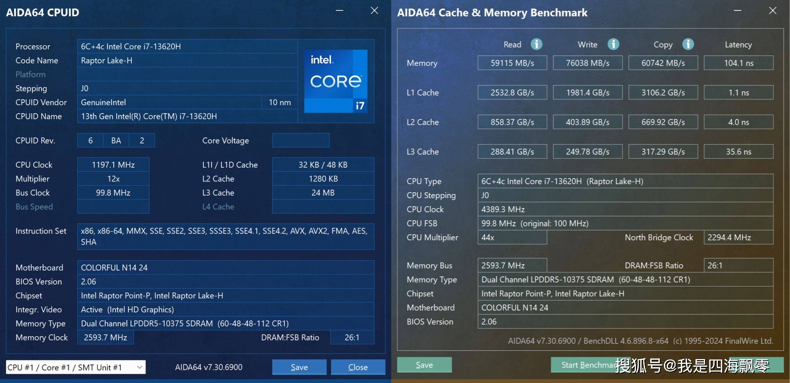Select the Memory Copy value 60742 MB/s
The image size is (790, 383).
click(x=663, y=63)
